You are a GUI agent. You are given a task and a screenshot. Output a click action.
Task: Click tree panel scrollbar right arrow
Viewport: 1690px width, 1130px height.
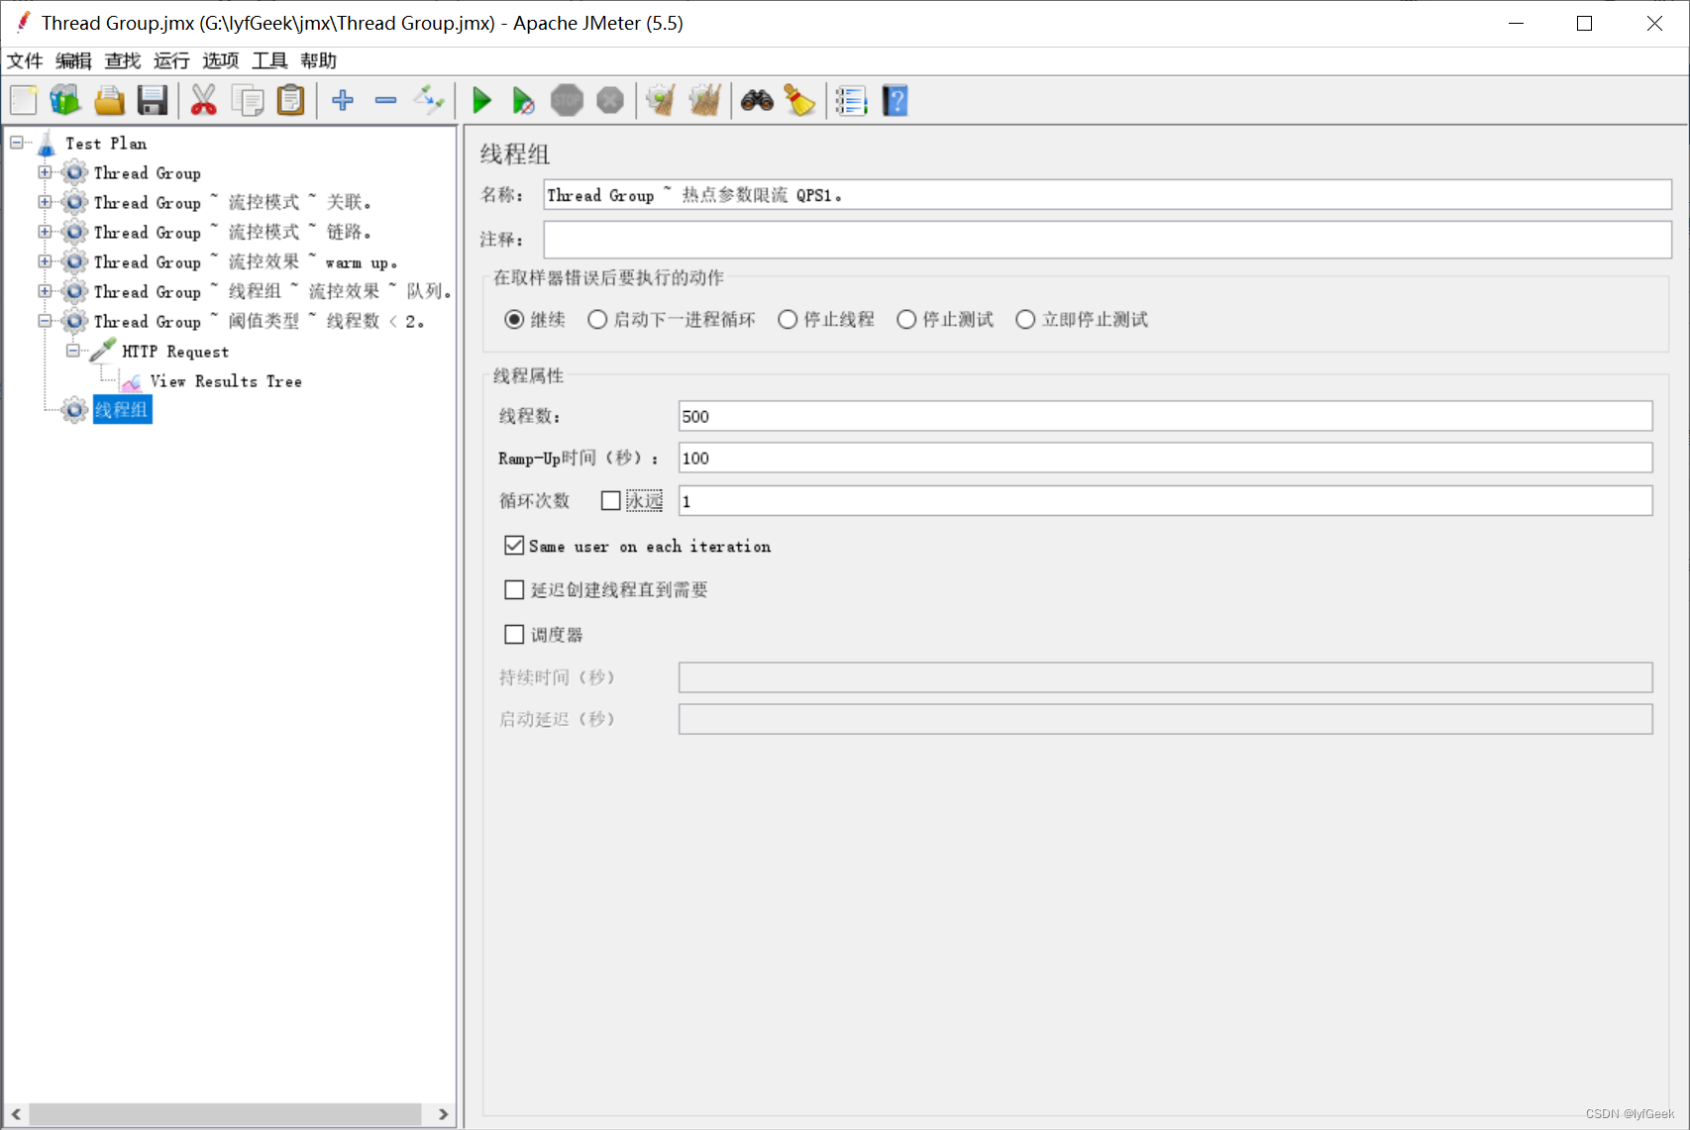click(x=443, y=1114)
